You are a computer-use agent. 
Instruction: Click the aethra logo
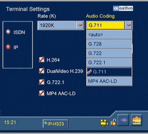click(x=123, y=8)
